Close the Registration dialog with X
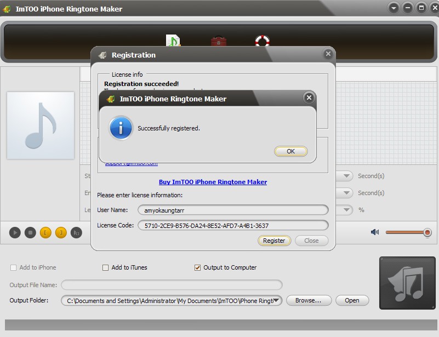Viewport: 439px width, 337px height. coord(328,54)
